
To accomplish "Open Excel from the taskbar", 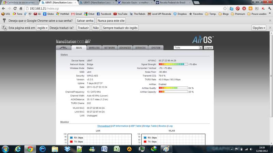I will pyautogui.click(x=117, y=149).
